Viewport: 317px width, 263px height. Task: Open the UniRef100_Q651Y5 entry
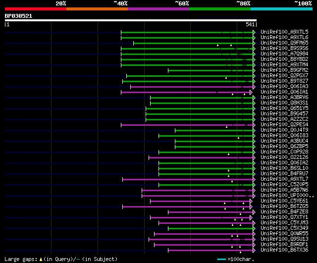click(284, 108)
